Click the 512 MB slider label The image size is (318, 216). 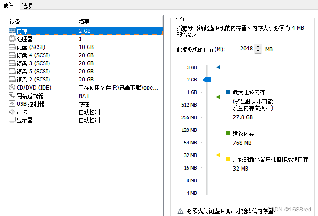coord(189,105)
